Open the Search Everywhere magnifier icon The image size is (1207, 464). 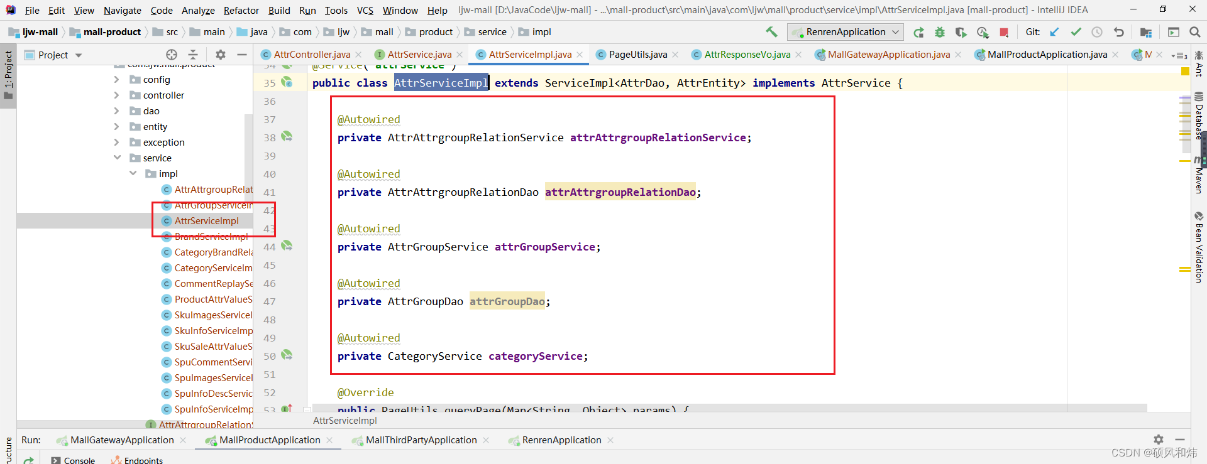click(x=1194, y=32)
